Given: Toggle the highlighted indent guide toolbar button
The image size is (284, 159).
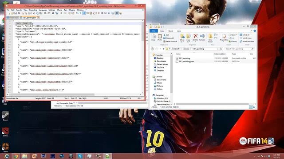Looking at the screenshot, I should (x=84, y=13).
